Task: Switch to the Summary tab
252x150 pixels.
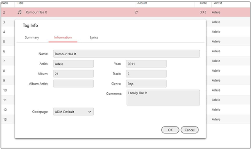Action: click(32, 37)
